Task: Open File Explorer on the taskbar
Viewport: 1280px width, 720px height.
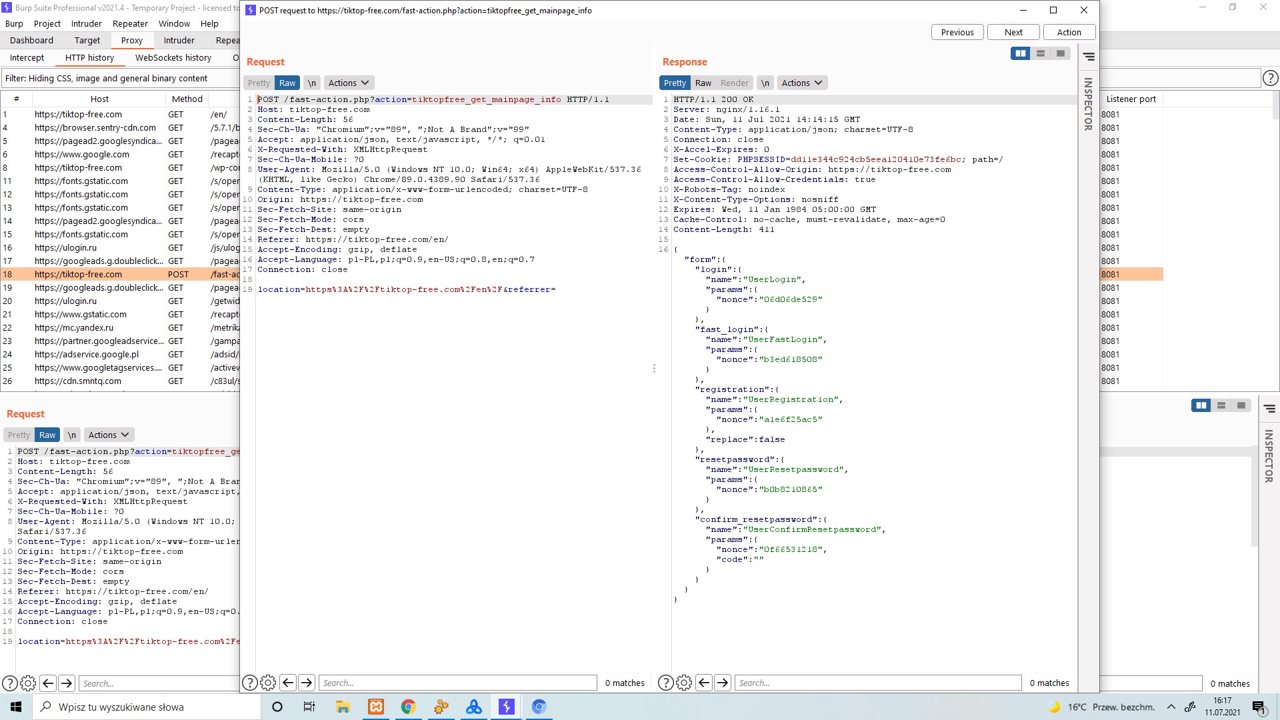Action: coord(343,707)
